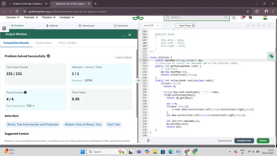This screenshot has height=156, width=277.
Task: Switch to the Problem tab
Action: pyautogui.click(x=17, y=26)
